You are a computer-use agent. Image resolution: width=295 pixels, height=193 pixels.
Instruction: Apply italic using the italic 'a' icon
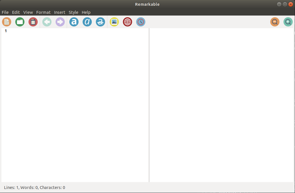[87, 22]
